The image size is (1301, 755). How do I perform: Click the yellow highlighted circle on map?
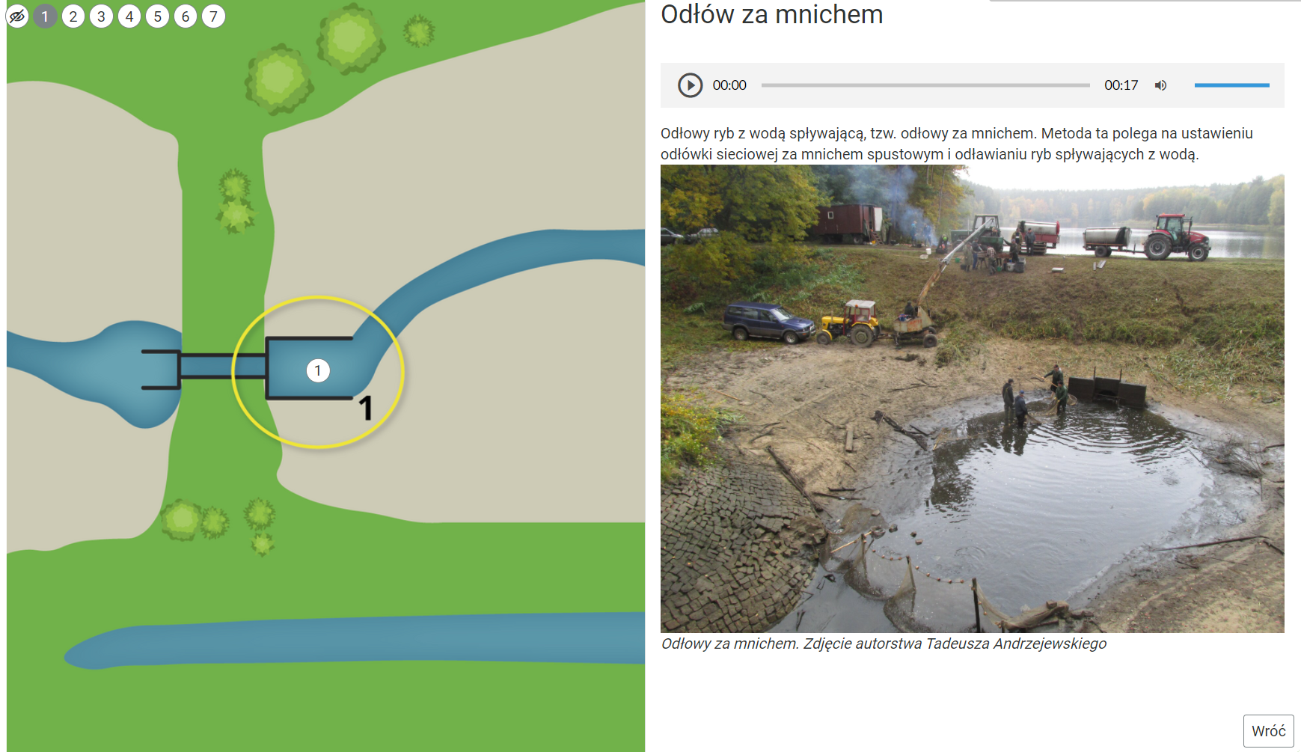318,372
